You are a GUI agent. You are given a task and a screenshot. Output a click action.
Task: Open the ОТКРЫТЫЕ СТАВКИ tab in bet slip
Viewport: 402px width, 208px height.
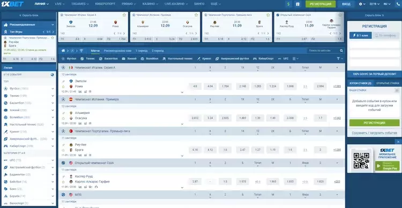388,83
